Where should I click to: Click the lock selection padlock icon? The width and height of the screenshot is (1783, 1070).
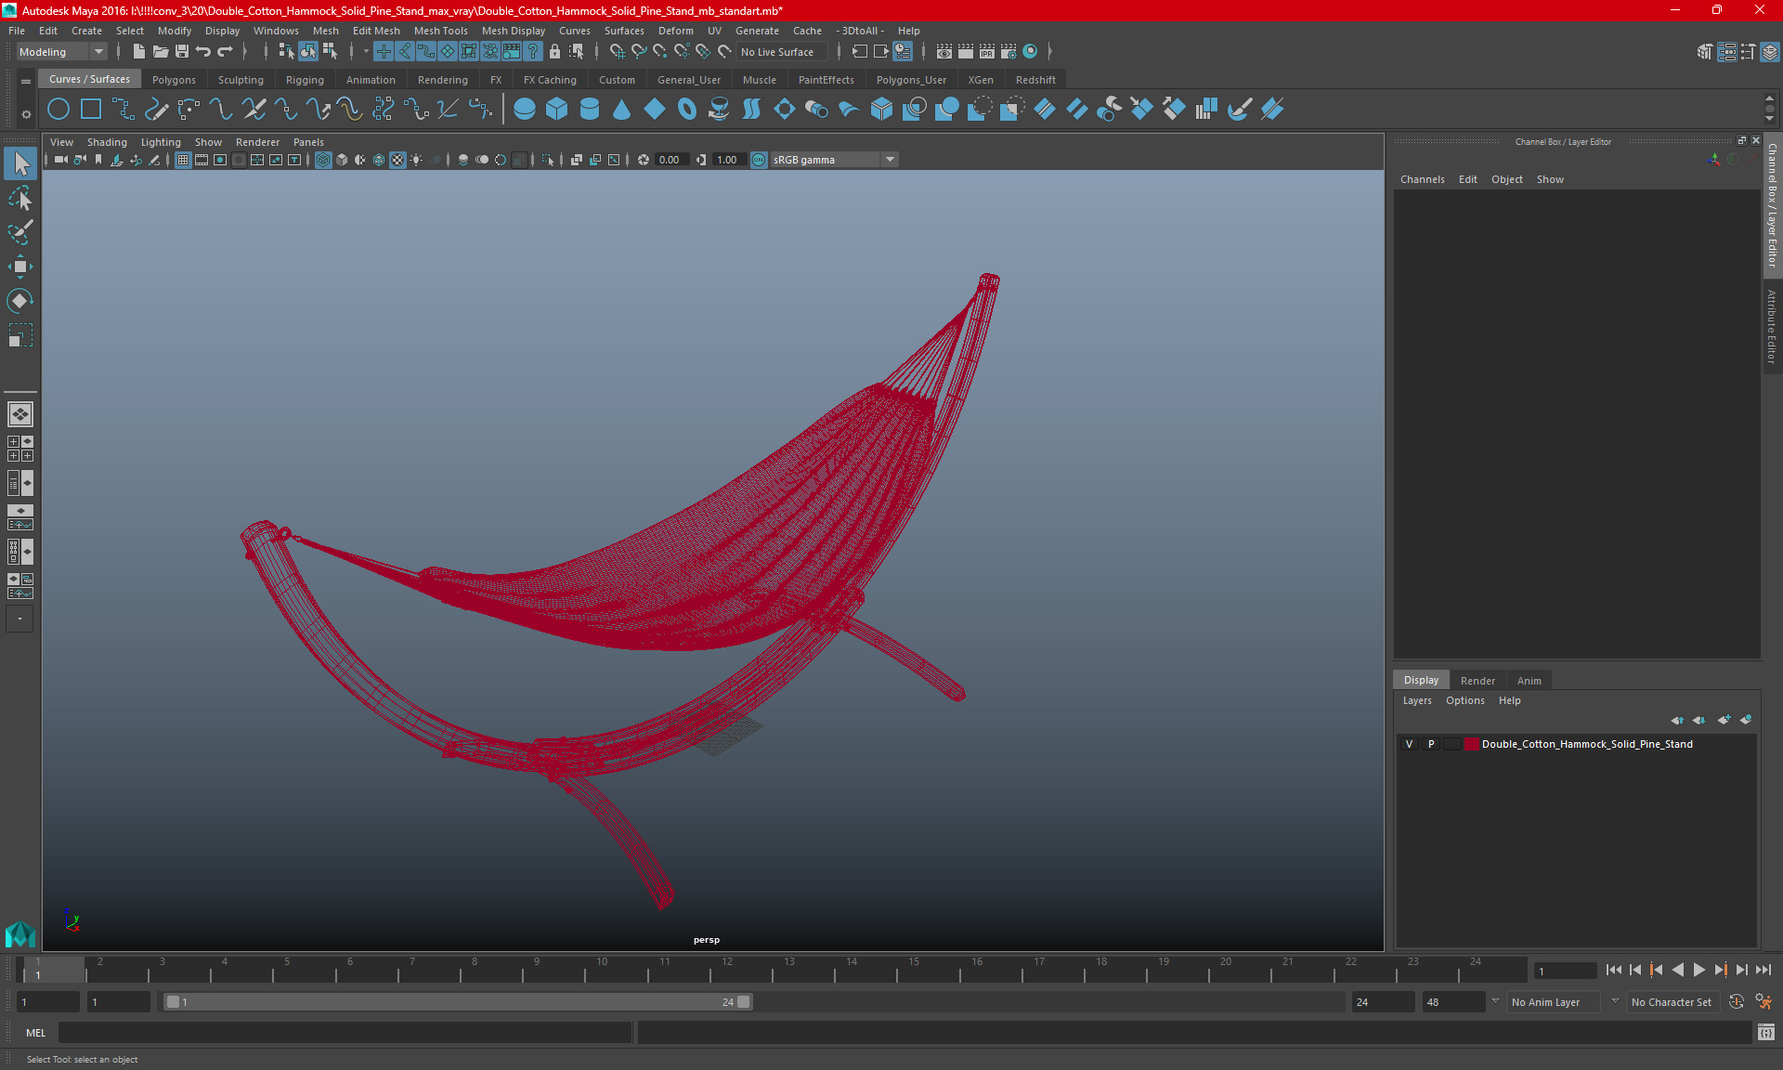[x=554, y=52]
